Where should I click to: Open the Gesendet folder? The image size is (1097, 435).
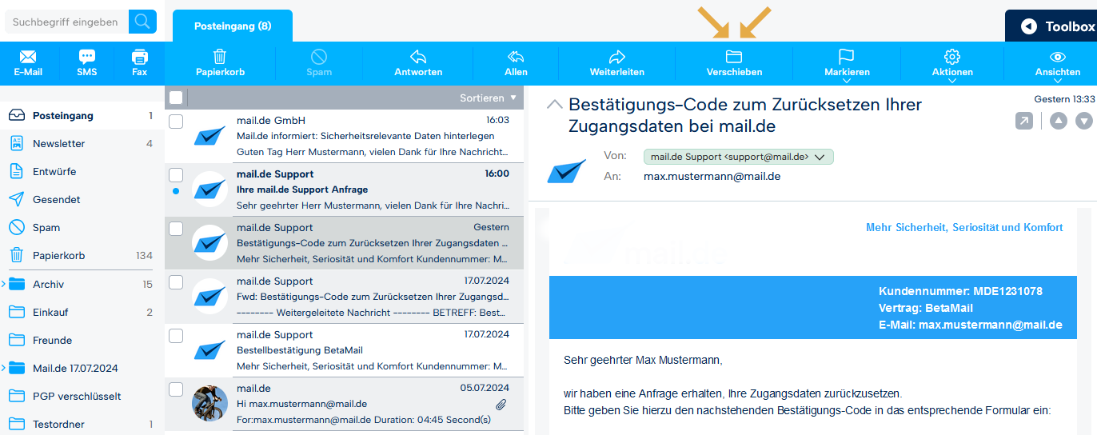pyautogui.click(x=82, y=200)
